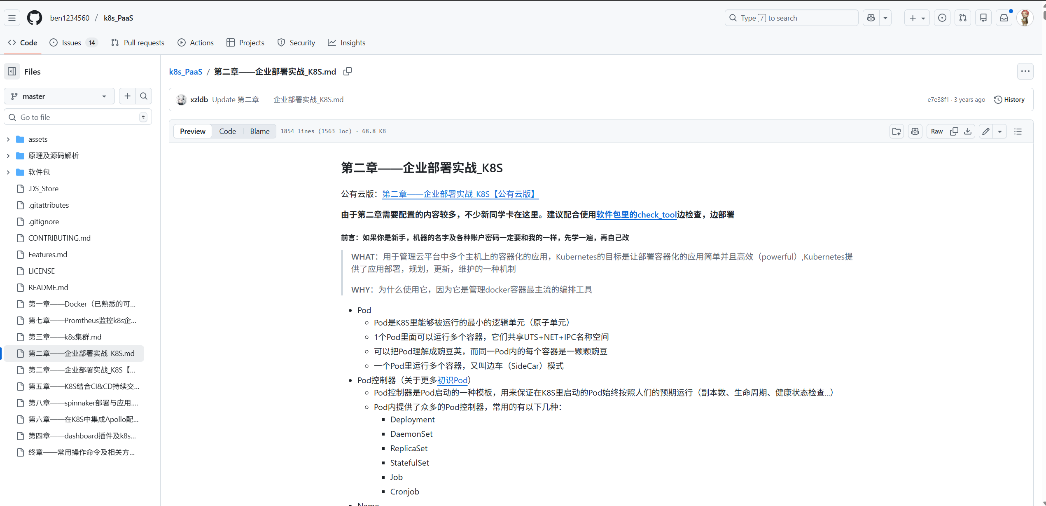Open README.md in file tree
Image resolution: width=1046 pixels, height=506 pixels.
[x=48, y=287]
